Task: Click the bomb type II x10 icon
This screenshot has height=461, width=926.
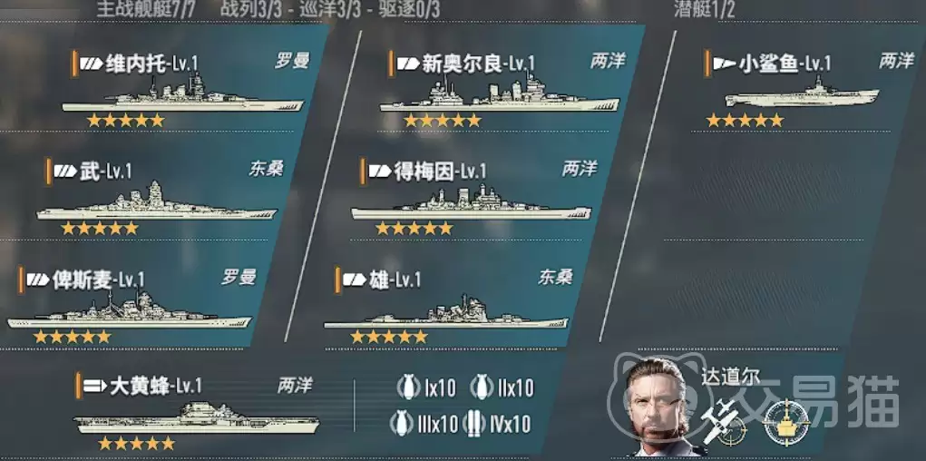Action: point(482,387)
